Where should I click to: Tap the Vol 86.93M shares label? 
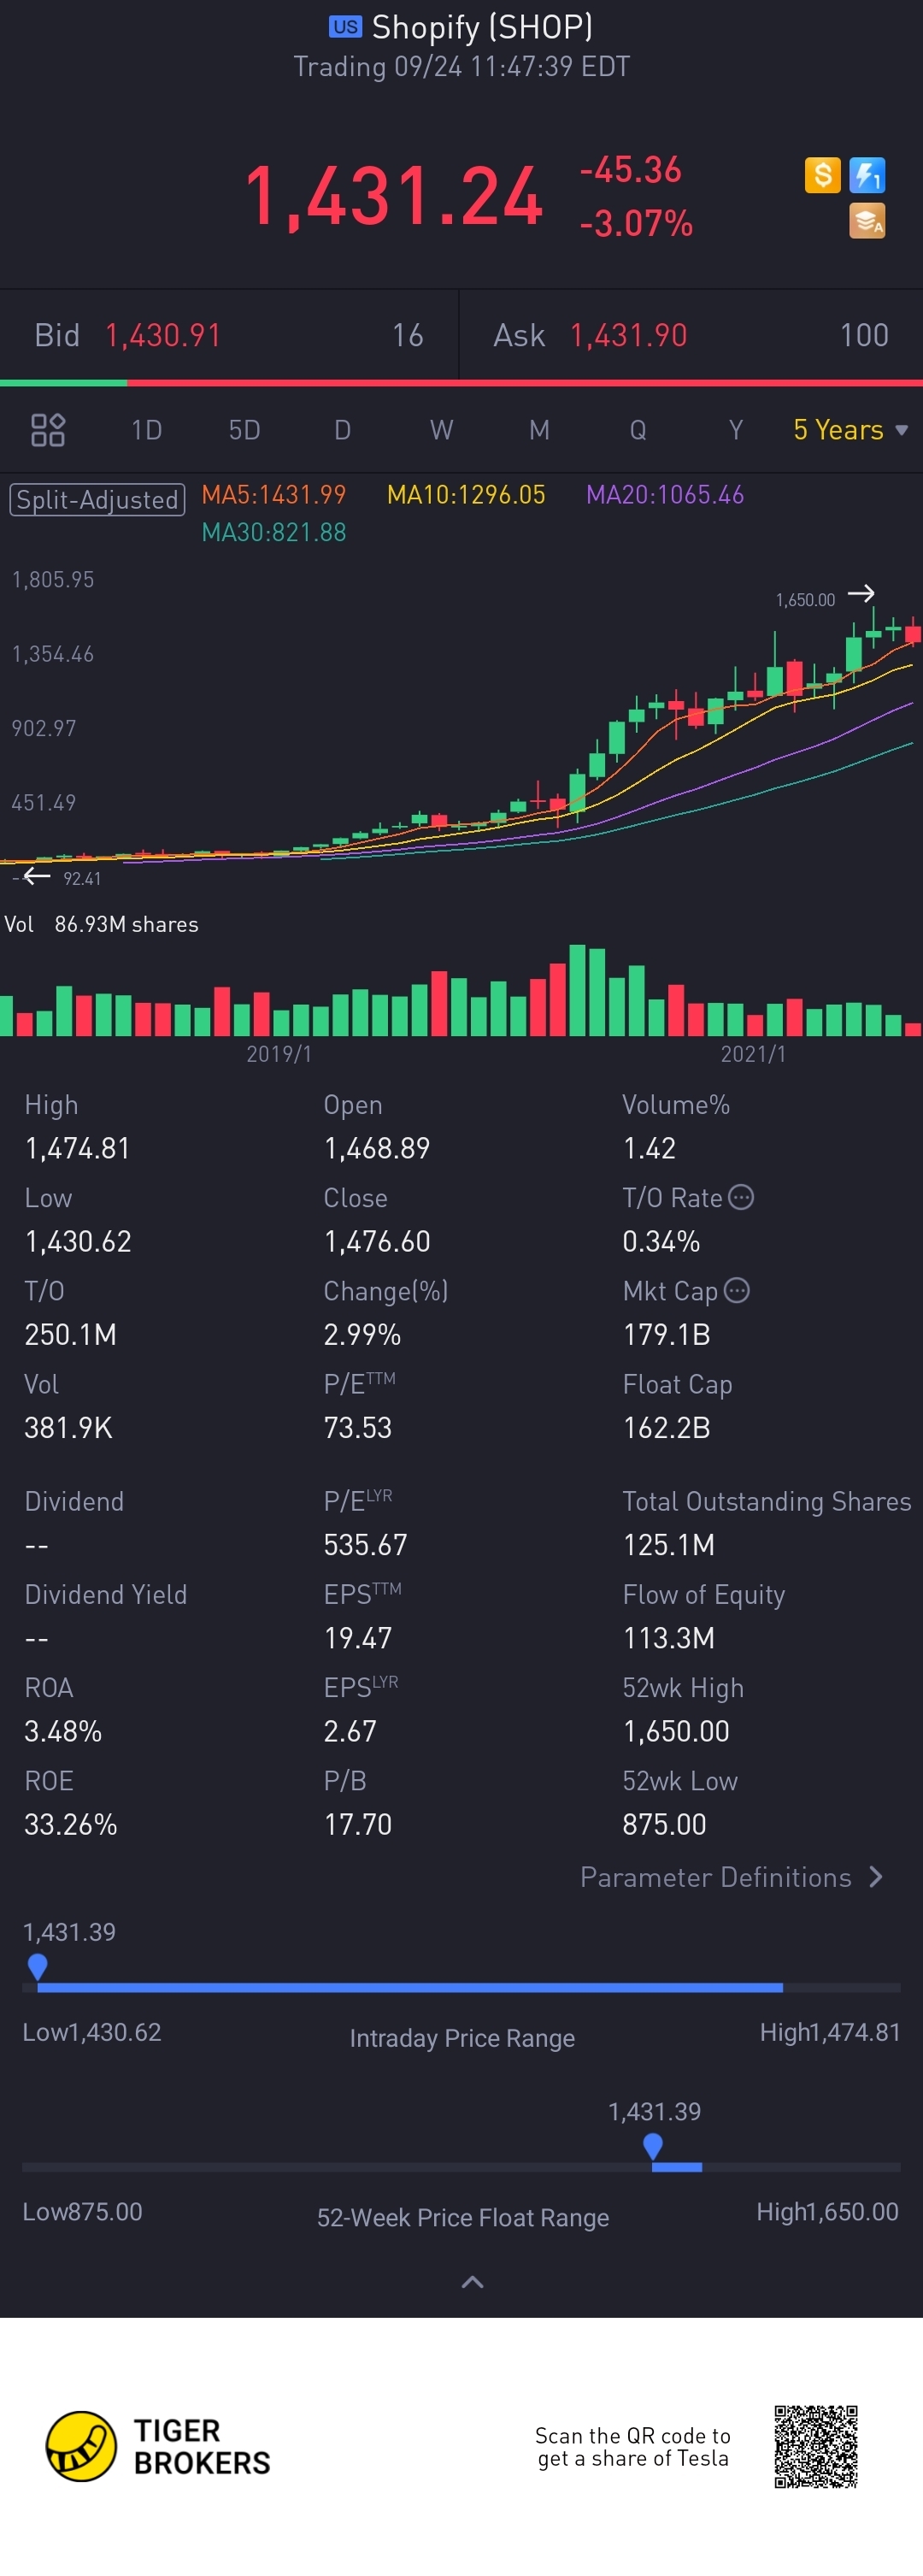(101, 924)
